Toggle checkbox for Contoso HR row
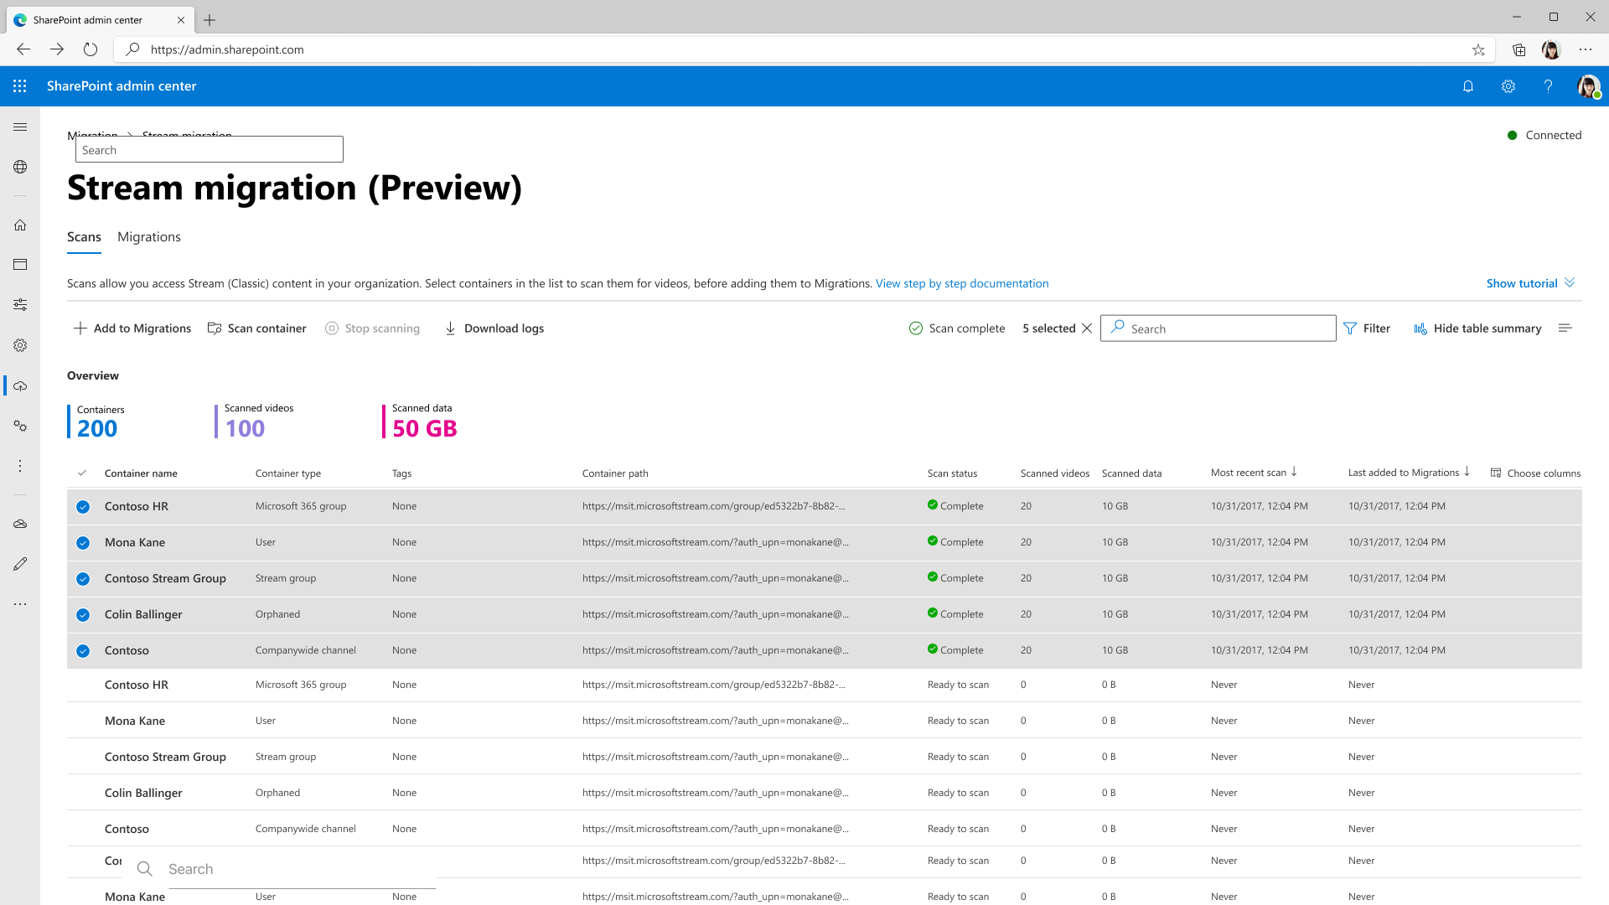This screenshot has width=1609, height=905. 83,506
